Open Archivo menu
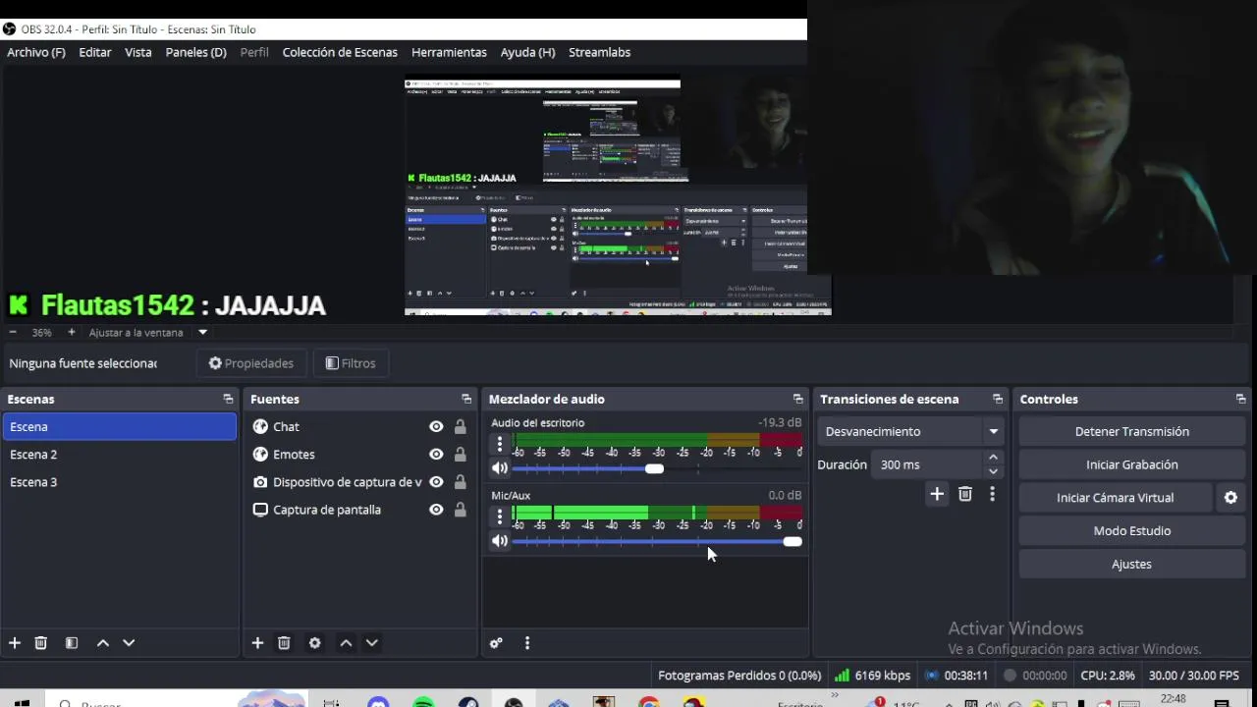The width and height of the screenshot is (1257, 707). coord(36,52)
